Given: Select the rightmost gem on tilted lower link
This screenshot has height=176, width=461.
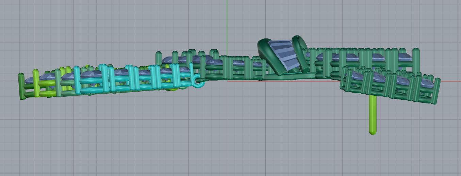Looking at the screenshot, I should point(427,83).
